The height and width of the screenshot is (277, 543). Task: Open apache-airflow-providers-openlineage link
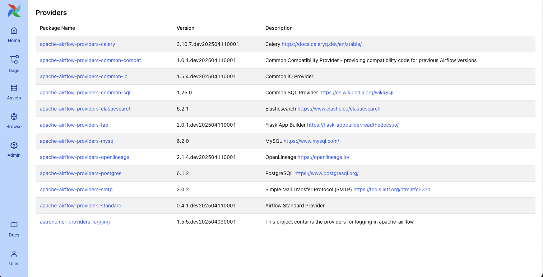(84, 157)
